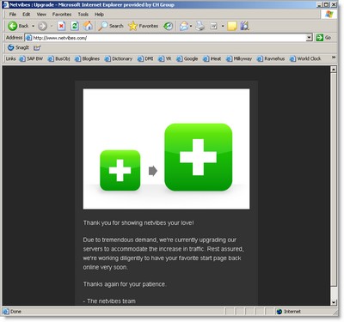Image resolution: width=344 pixels, height=322 pixels.
Task: Close the Internet Explorer window
Action: [x=334, y=4]
